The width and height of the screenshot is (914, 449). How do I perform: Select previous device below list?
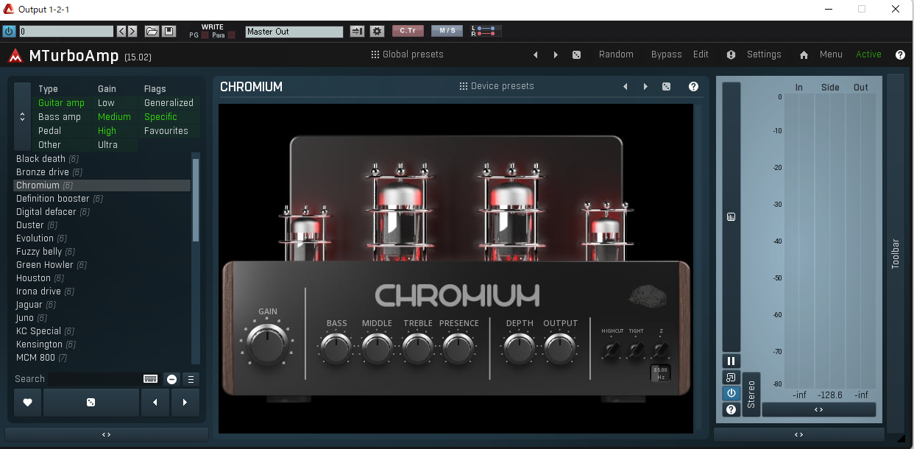coord(155,403)
